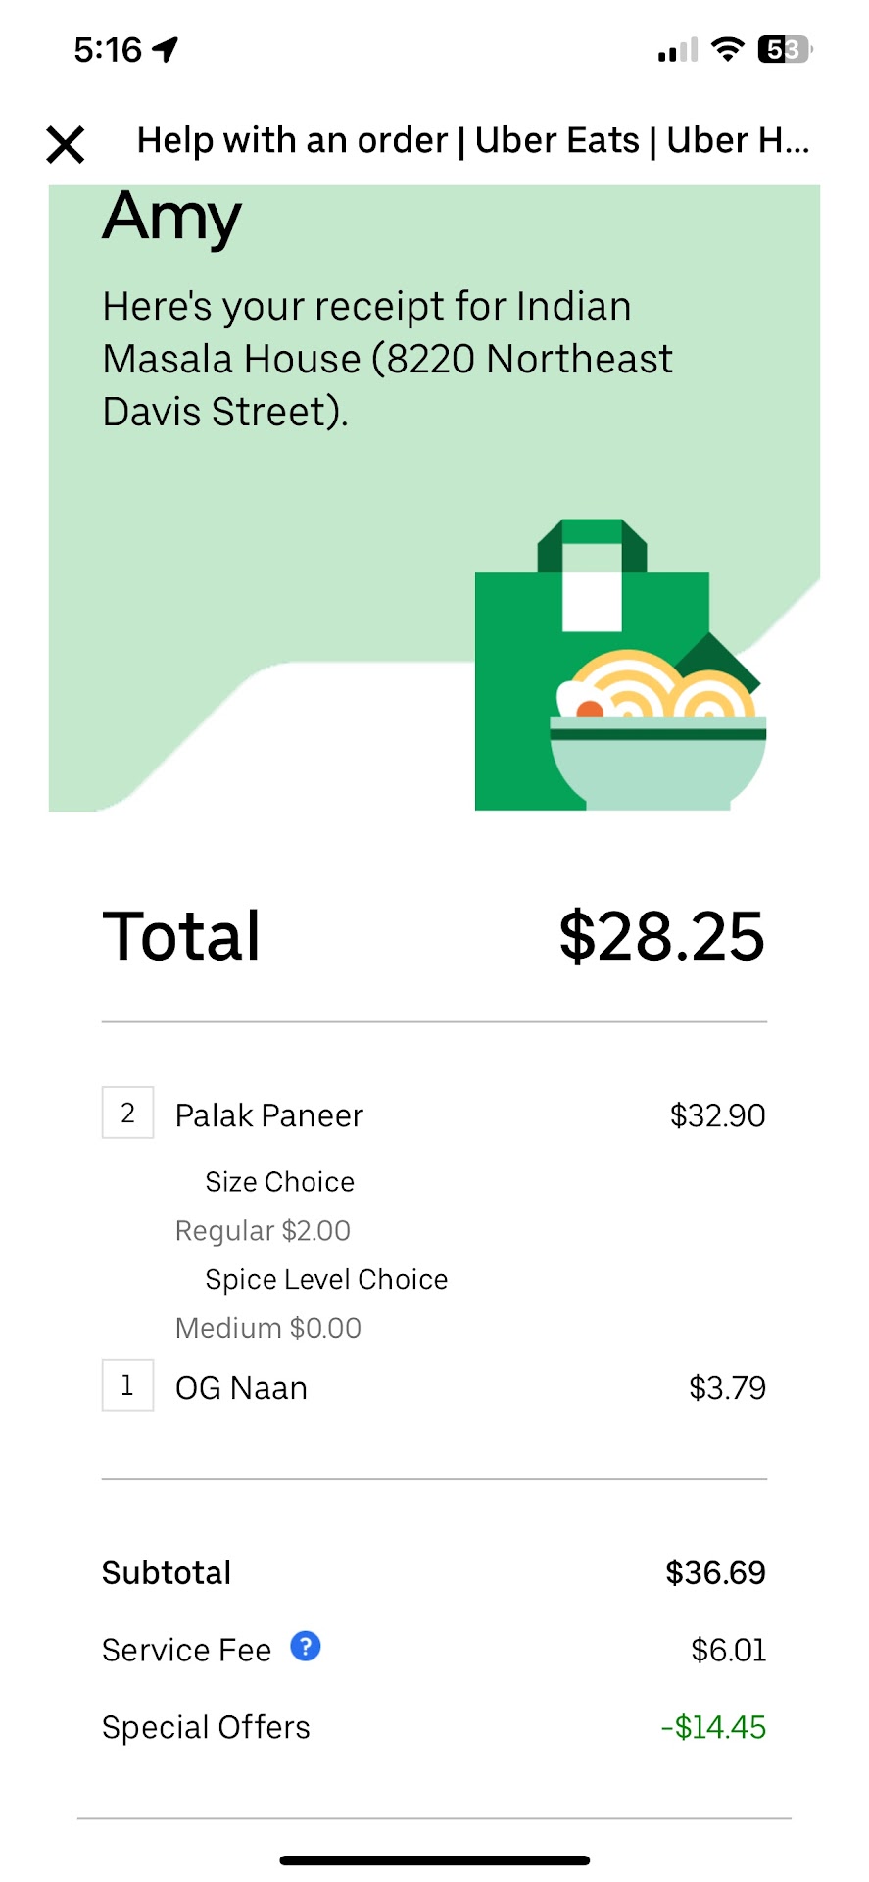Select the Palak Paneer item name
Viewport: 869px width, 1882px height.
(x=269, y=1115)
